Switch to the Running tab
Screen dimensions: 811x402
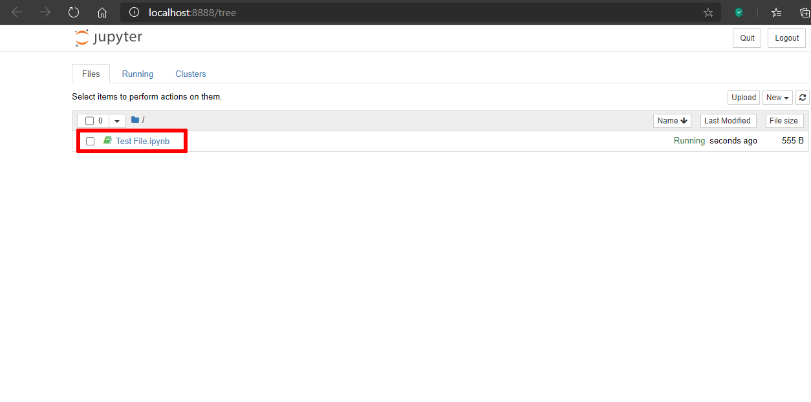coord(137,74)
